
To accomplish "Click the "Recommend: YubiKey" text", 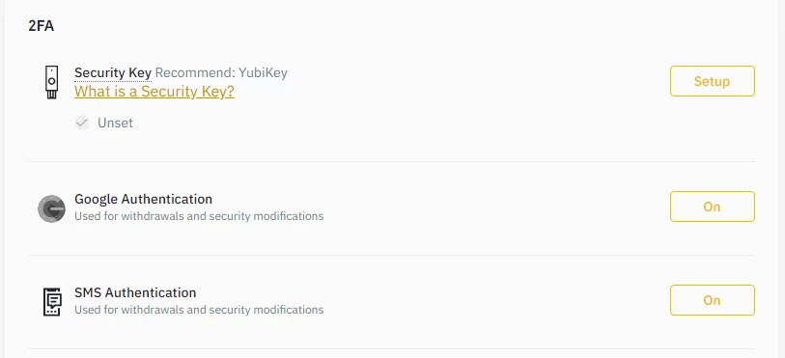I will pos(221,73).
